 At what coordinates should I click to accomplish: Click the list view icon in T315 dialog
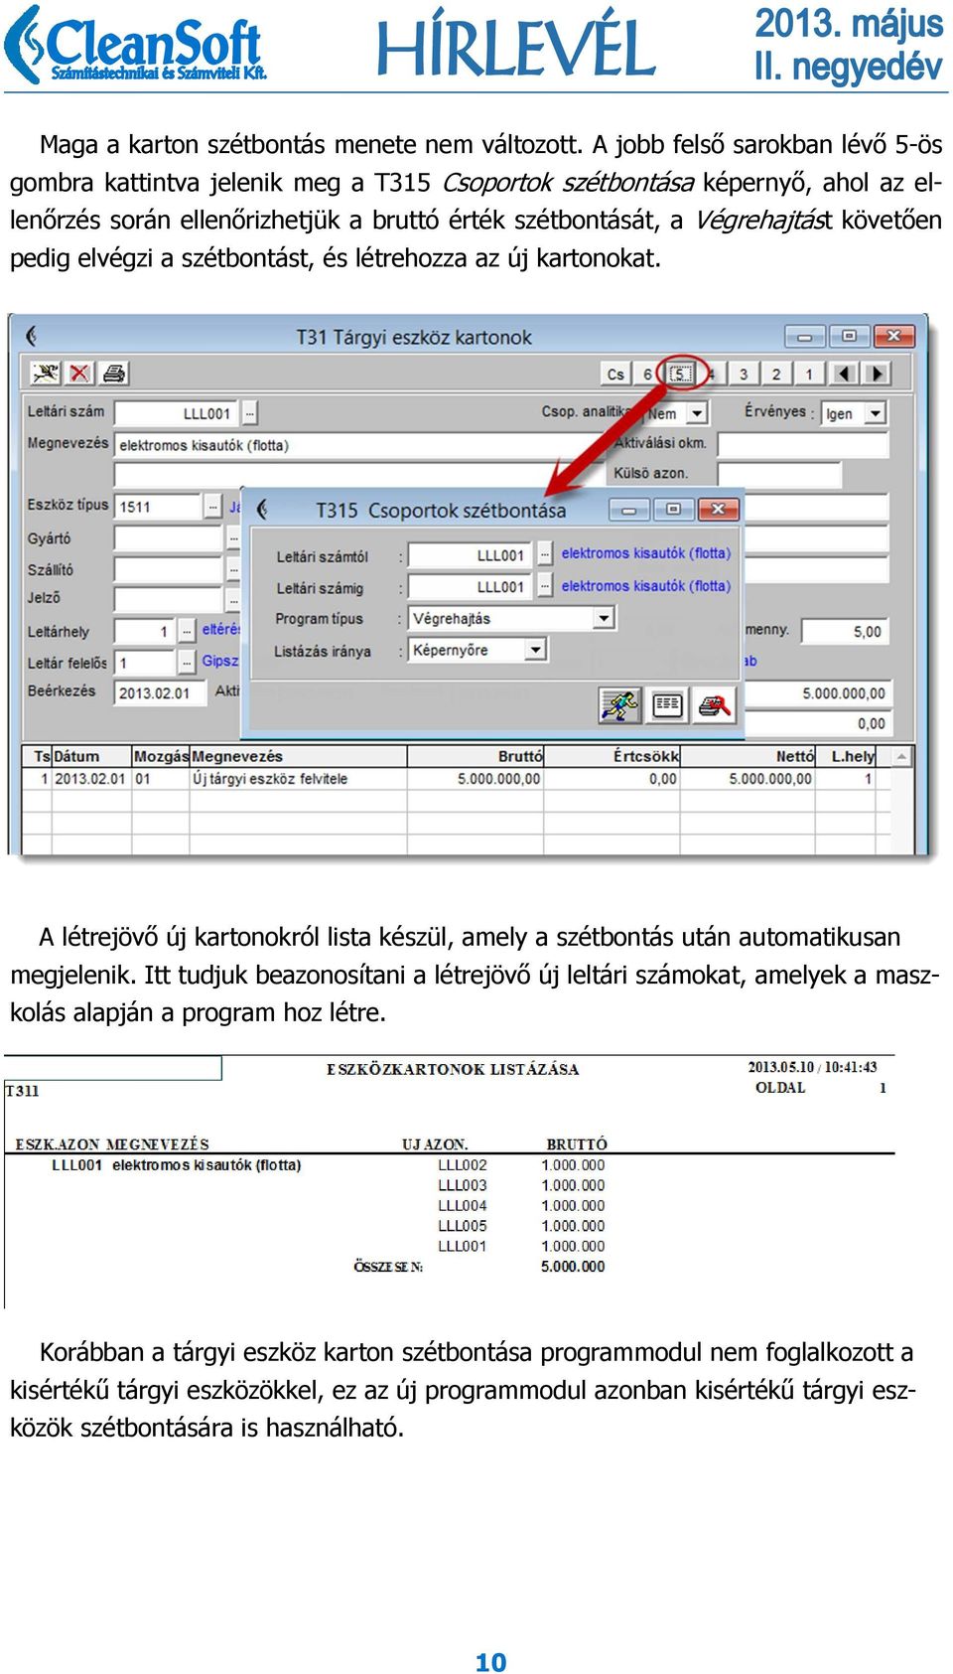coord(667,705)
